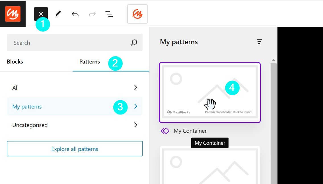Insert the My Container pattern placeholder
The width and height of the screenshot is (323, 184).
[210, 92]
